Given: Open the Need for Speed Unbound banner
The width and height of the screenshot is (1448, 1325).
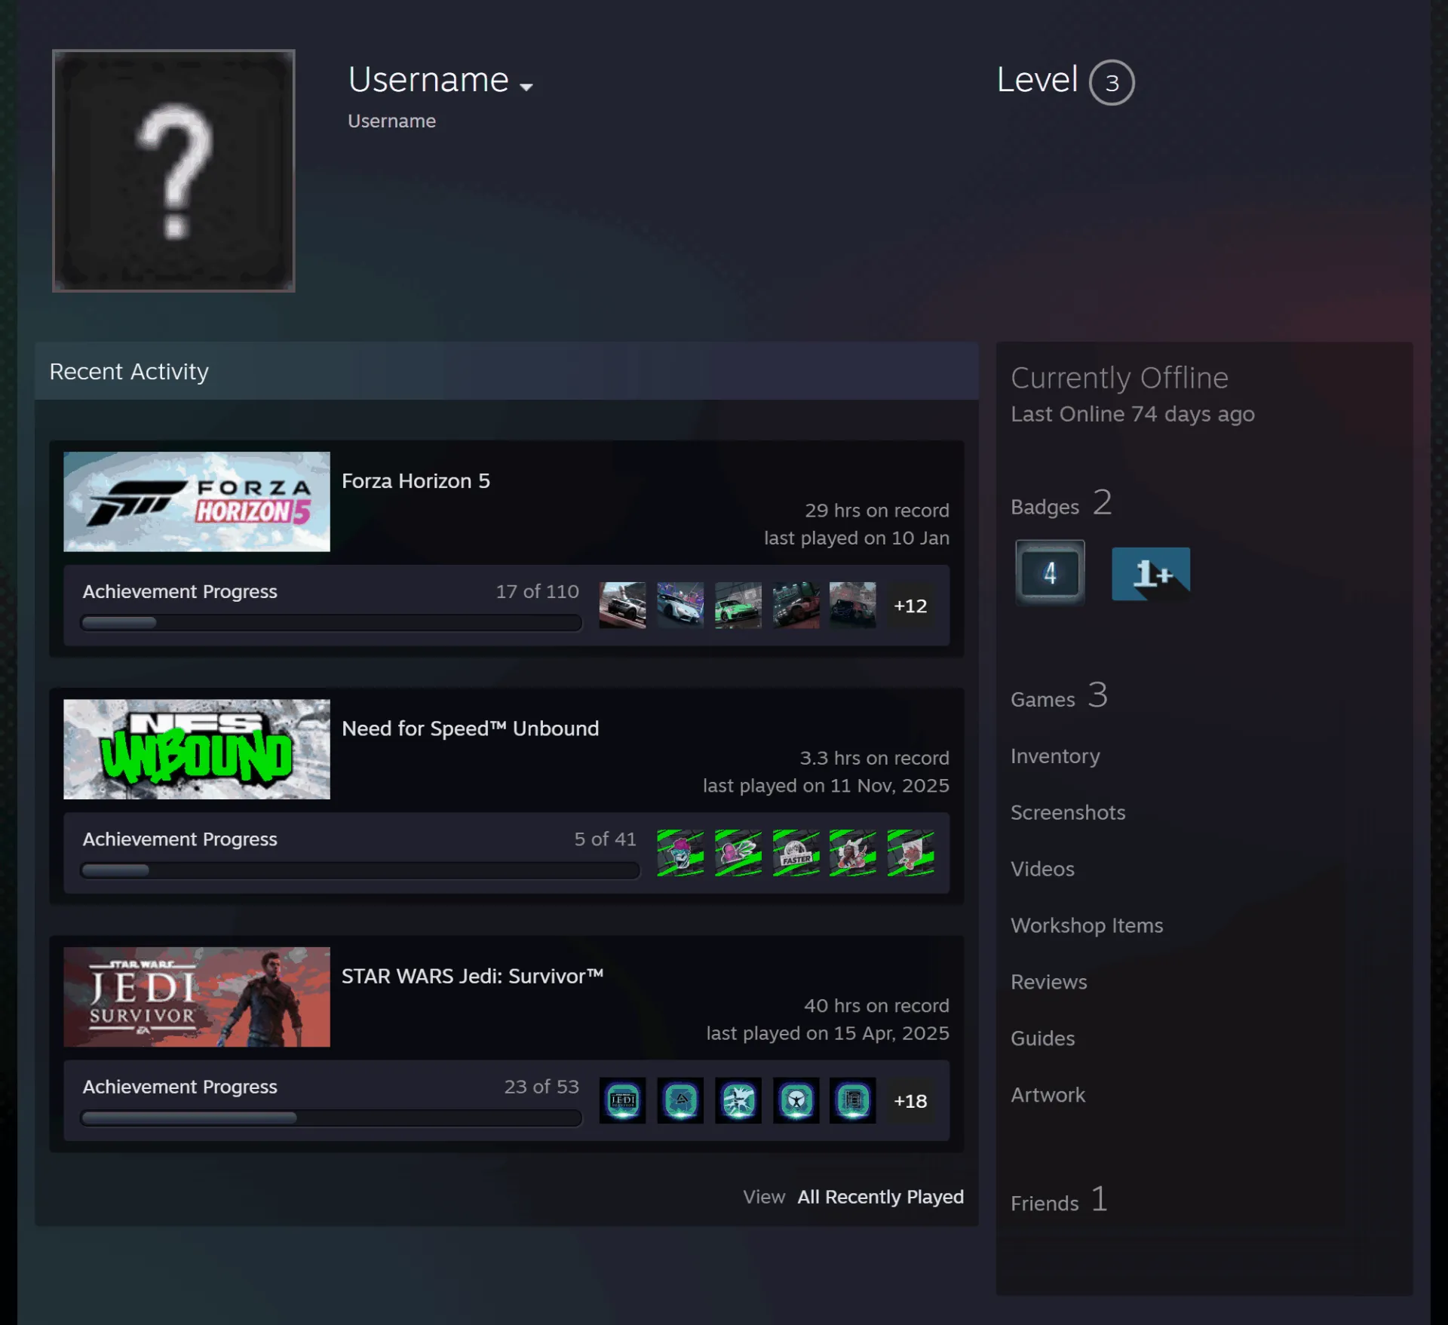Looking at the screenshot, I should (197, 749).
